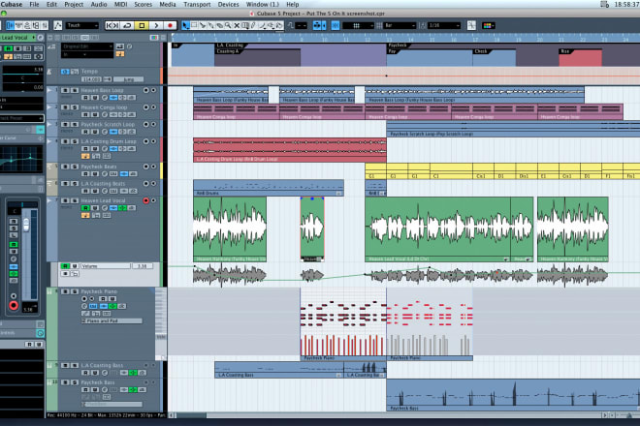640x426 pixels.
Task: Open the MIDI menu
Action: pos(120,4)
